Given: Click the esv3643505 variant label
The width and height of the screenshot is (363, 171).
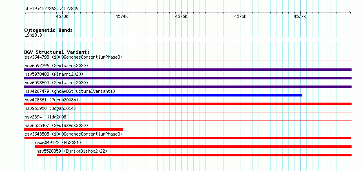Looking at the screenshot, I should tap(73, 134).
